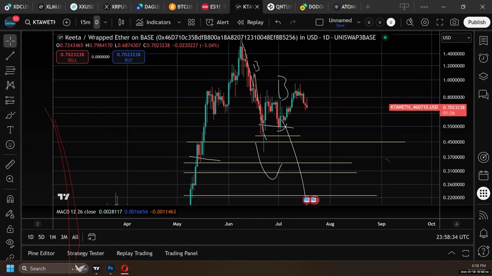Open the Strategy Tester tab
This screenshot has width=492, height=276.
[86, 253]
